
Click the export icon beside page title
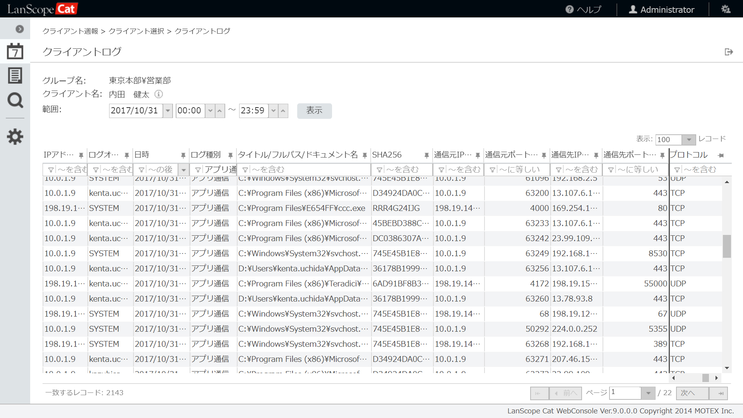[x=729, y=52]
